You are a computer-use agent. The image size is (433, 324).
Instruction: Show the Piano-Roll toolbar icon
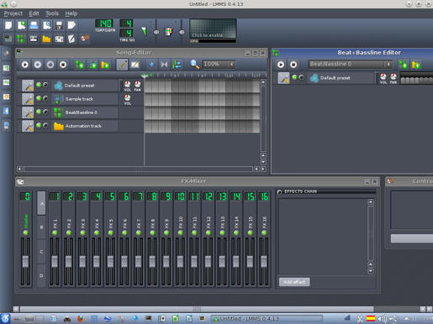coord(34,39)
